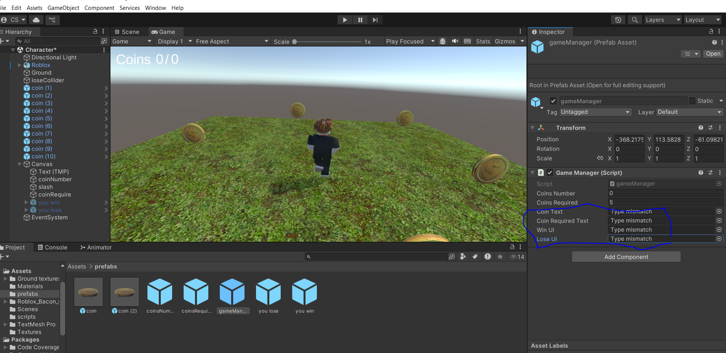Screen dimensions: 726x353
Task: Switch to the Scene tab
Action: [127, 32]
